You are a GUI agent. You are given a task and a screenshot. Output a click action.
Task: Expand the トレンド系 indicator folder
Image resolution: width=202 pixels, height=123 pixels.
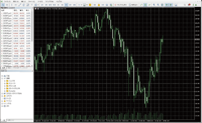tap(5, 81)
